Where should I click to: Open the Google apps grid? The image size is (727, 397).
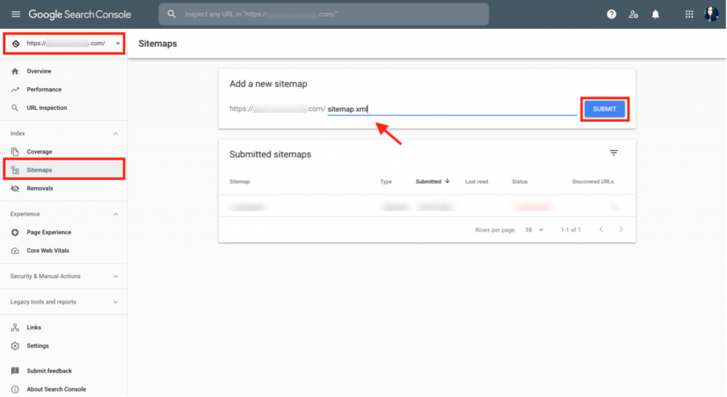[689, 14]
